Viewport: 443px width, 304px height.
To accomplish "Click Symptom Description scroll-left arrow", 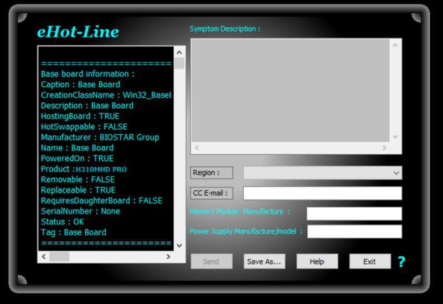I will pyautogui.click(x=197, y=148).
